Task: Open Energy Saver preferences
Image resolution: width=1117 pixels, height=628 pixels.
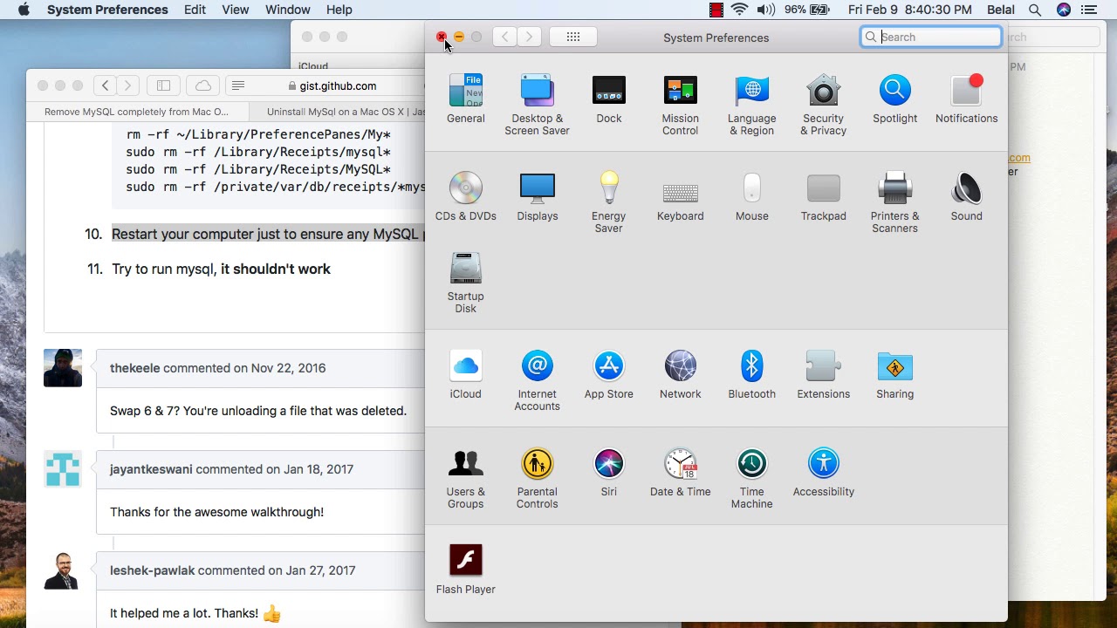Action: pyautogui.click(x=608, y=202)
